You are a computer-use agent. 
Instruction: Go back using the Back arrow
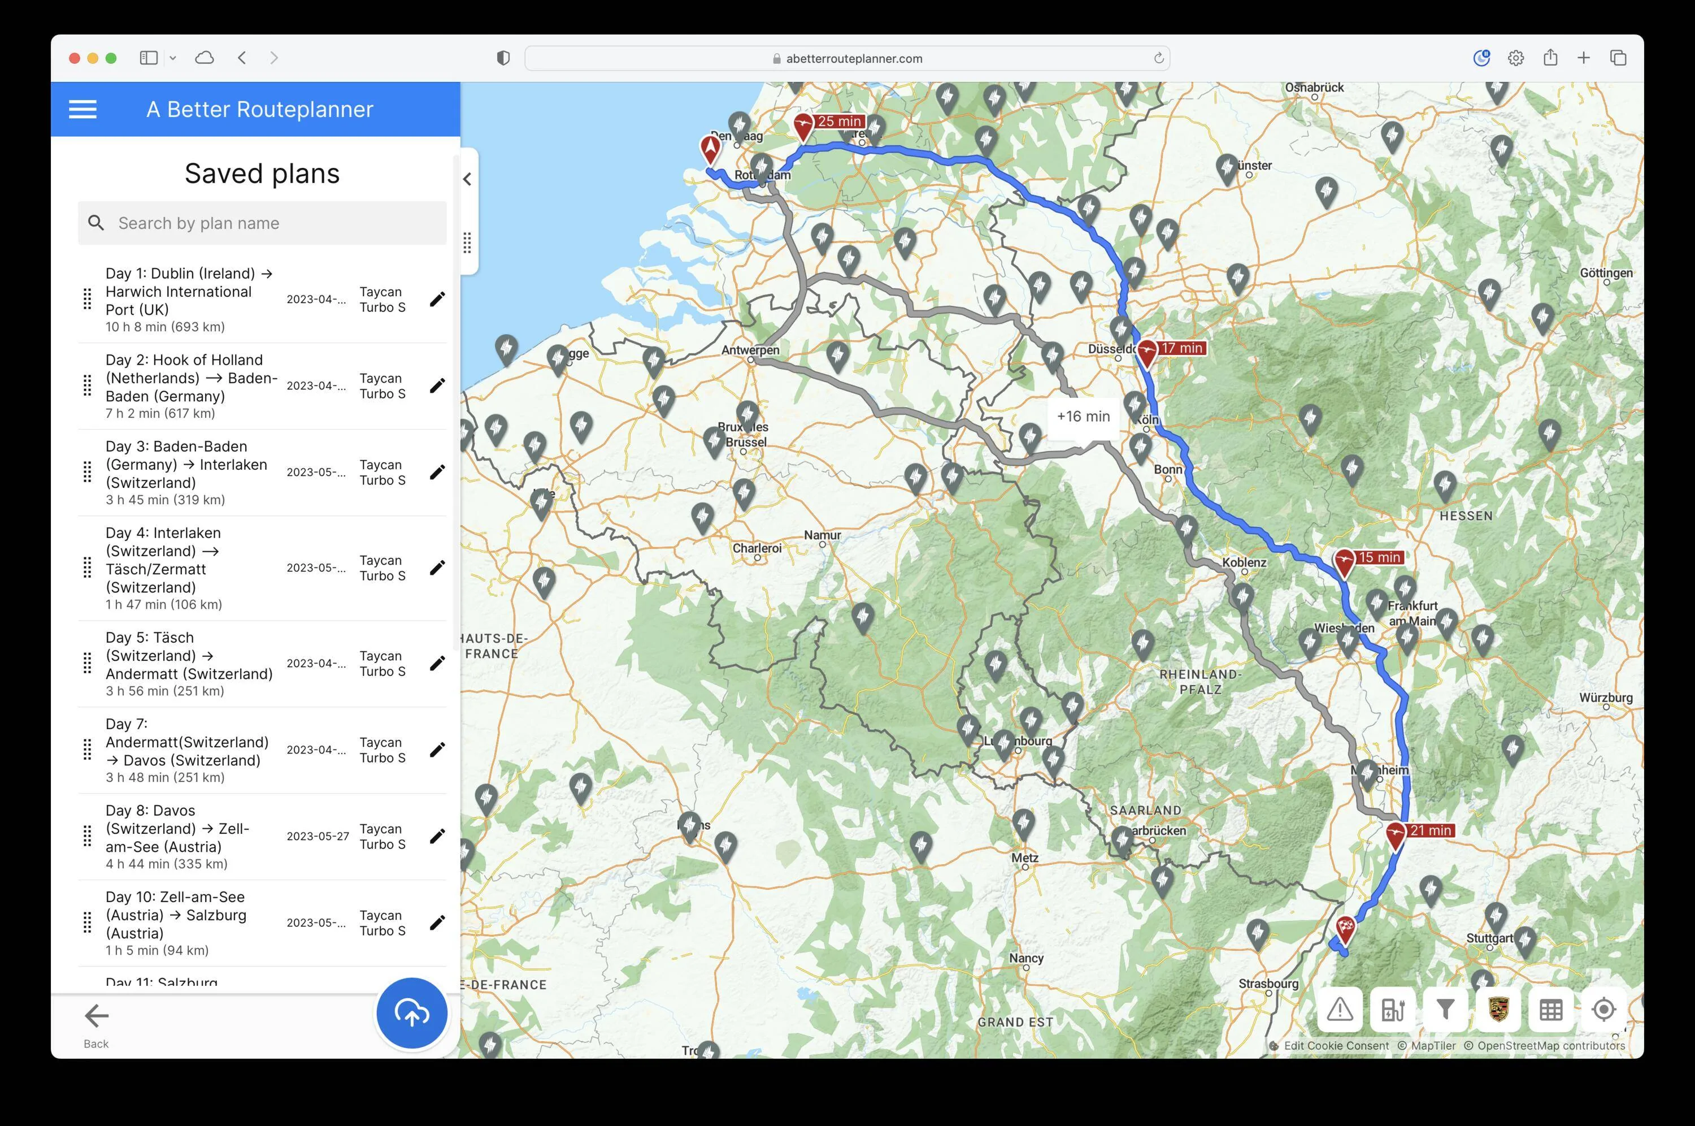click(x=96, y=1025)
